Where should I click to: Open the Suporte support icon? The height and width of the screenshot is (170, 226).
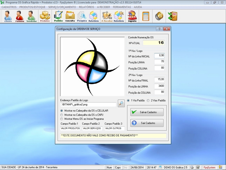coord(132,16)
